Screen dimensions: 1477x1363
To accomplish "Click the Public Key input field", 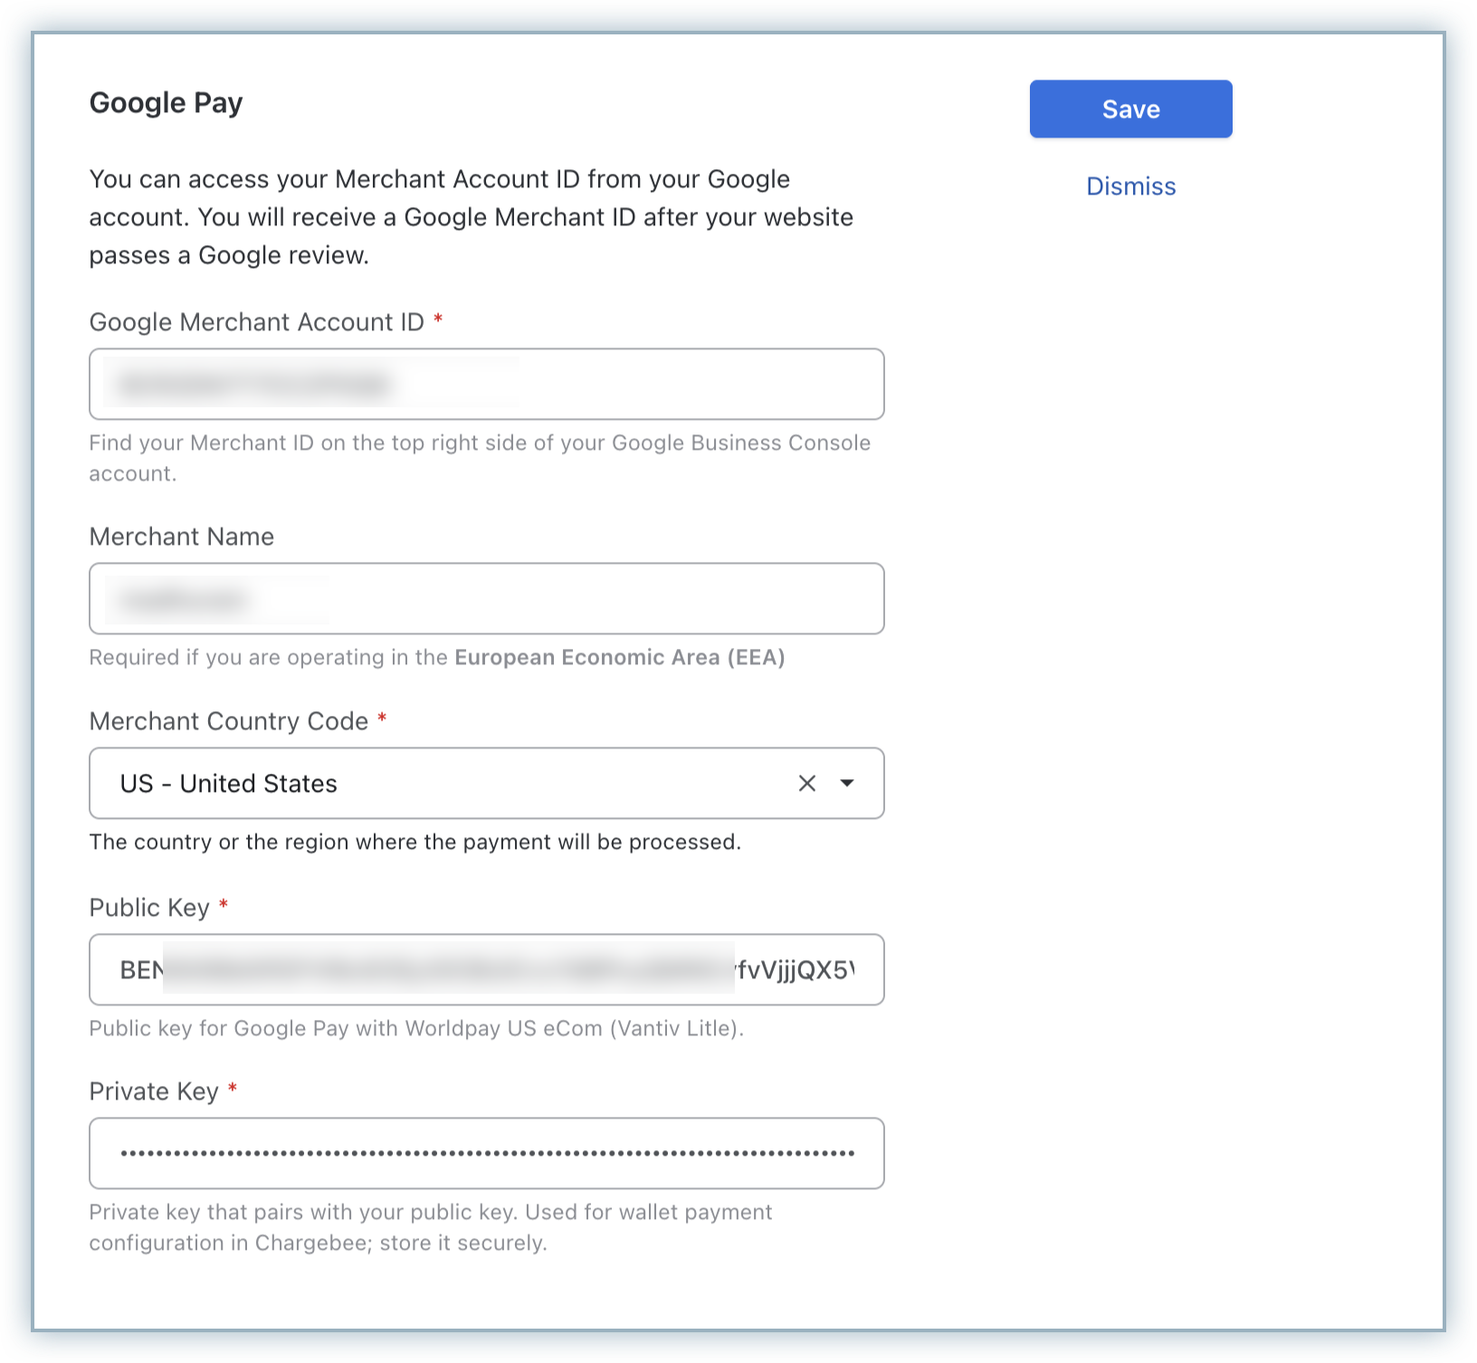I will pos(487,969).
